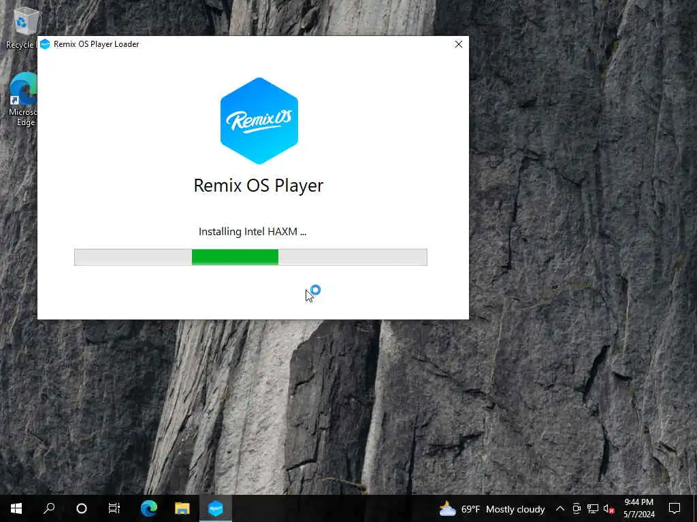Open the clock showing 9:44 PM
Viewport: 697px width, 522px height.
638,508
